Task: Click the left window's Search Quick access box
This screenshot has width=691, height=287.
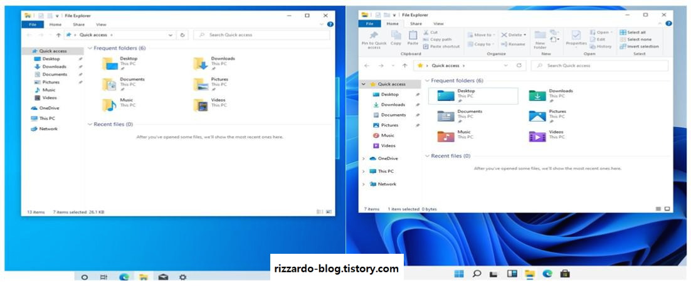Action: [x=261, y=34]
